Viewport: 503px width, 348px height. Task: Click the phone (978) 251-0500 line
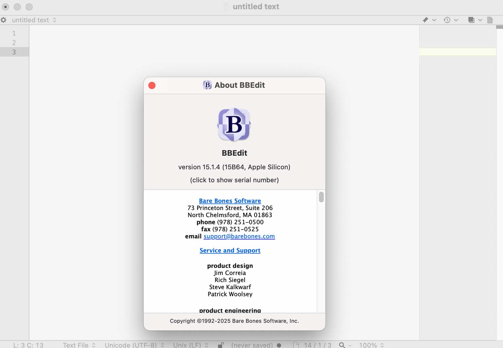230,222
